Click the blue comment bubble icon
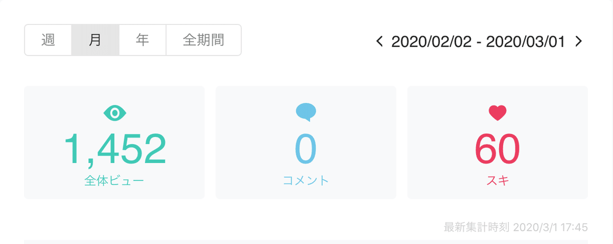The height and width of the screenshot is (244, 613). point(306,113)
